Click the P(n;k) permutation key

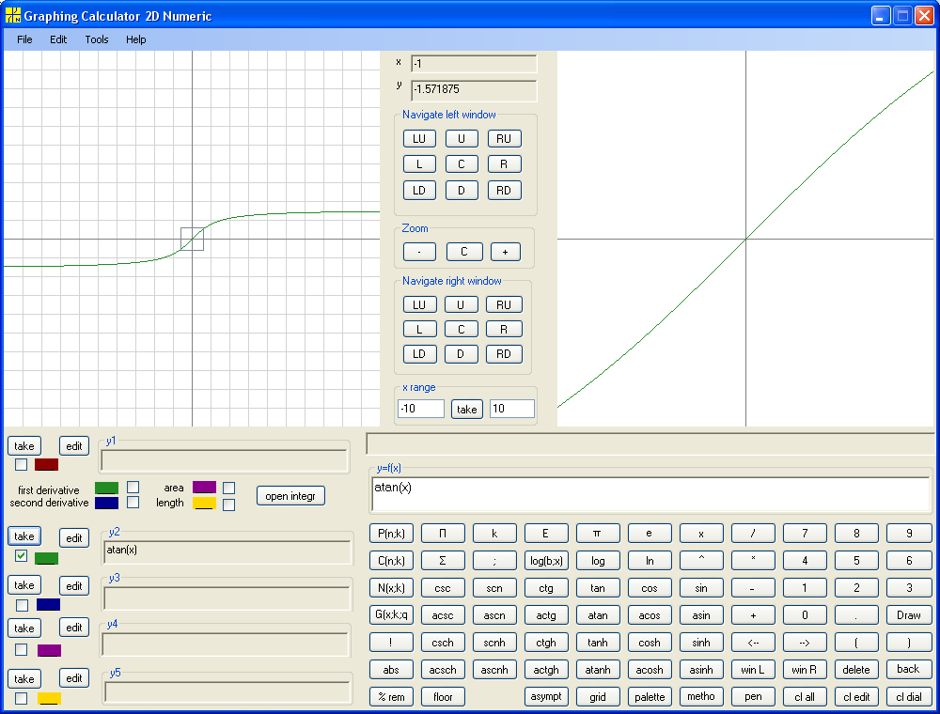coord(391,533)
